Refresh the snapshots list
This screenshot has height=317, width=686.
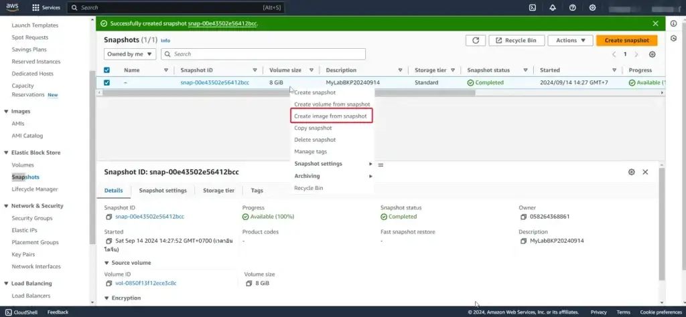tap(476, 40)
